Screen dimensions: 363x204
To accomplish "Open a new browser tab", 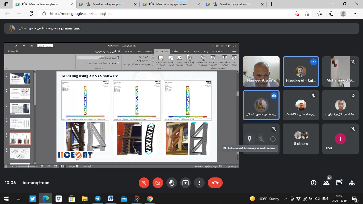I will coord(271,4).
